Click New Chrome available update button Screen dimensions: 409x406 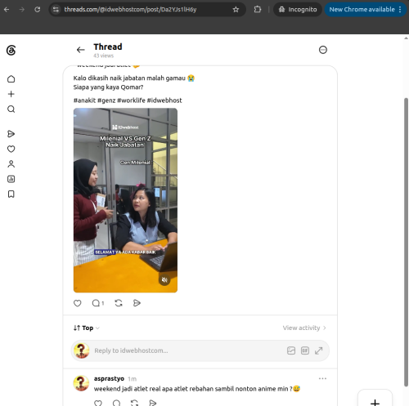point(362,10)
